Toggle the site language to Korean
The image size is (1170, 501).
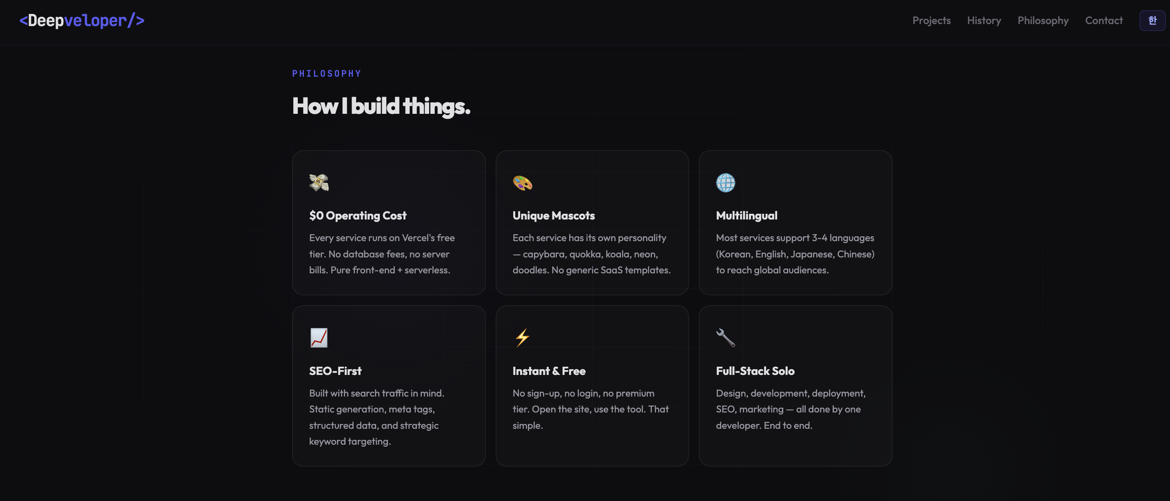click(x=1152, y=20)
